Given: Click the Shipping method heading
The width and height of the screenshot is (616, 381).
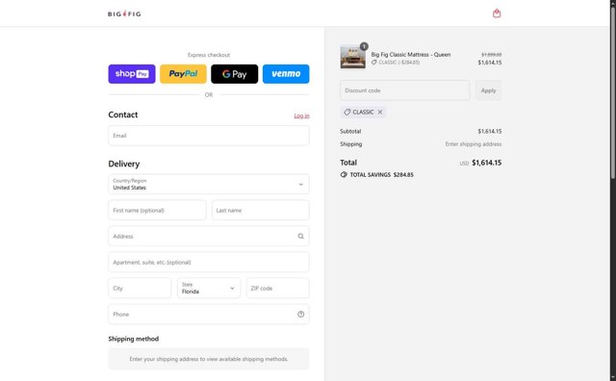Looking at the screenshot, I should click(x=134, y=339).
